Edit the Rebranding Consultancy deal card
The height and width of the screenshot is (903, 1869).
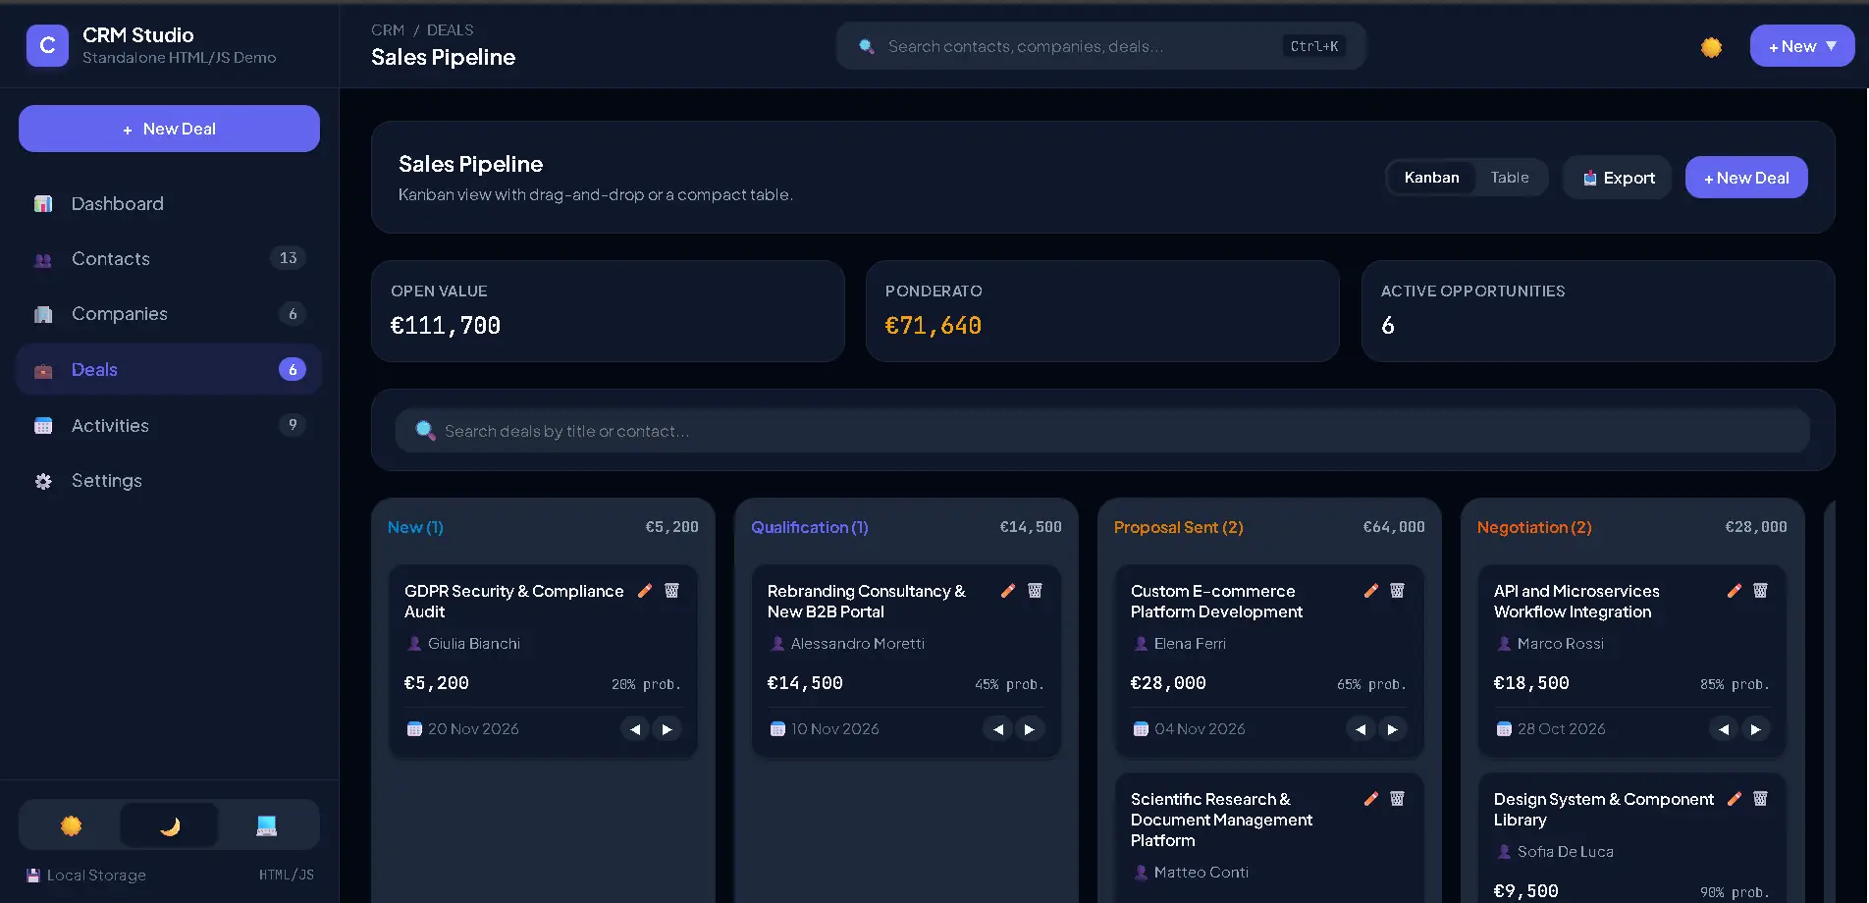coord(1008,591)
